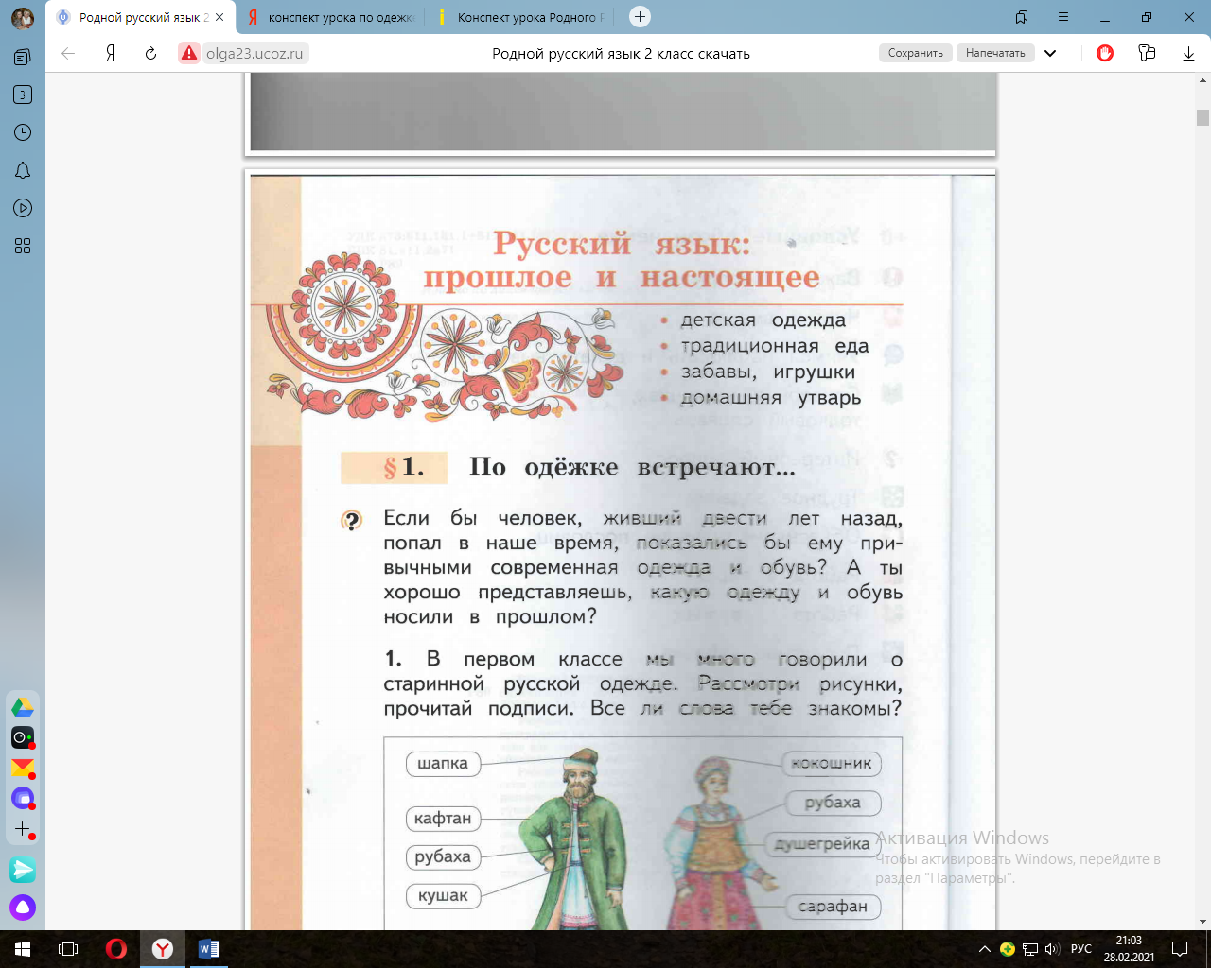Show hidden system tray icons chevron
The width and height of the screenshot is (1211, 968).
pos(985,949)
